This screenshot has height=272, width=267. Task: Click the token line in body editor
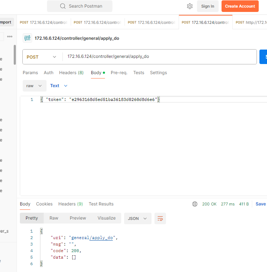click(x=100, y=99)
